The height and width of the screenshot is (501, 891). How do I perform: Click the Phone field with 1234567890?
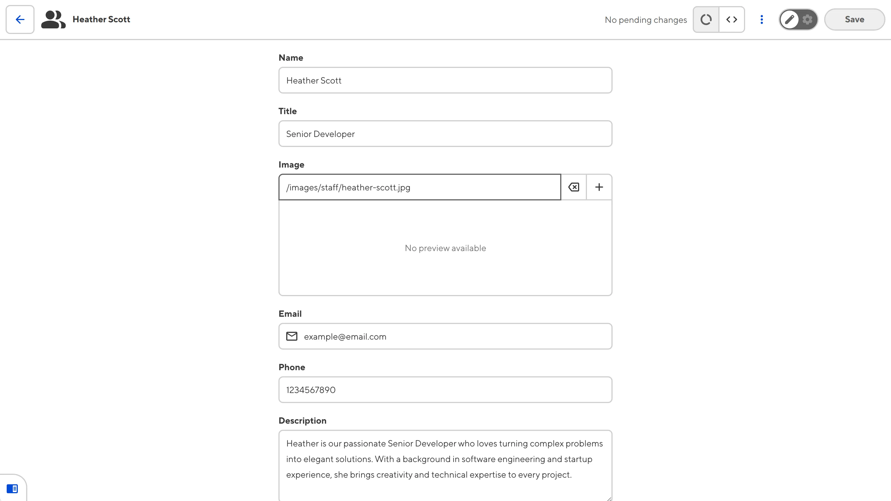(x=445, y=390)
